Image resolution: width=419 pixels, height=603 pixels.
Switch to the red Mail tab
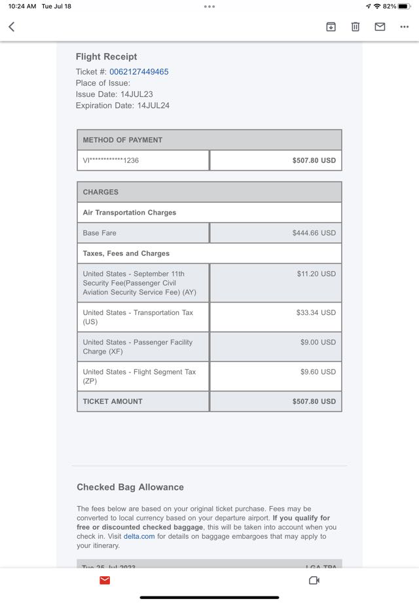click(x=105, y=580)
